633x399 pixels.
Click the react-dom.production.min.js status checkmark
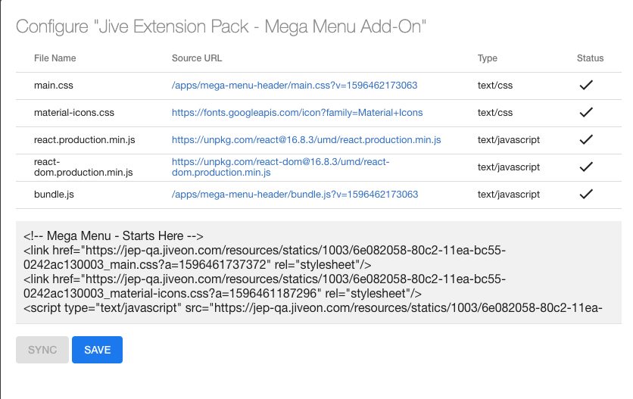pos(586,167)
